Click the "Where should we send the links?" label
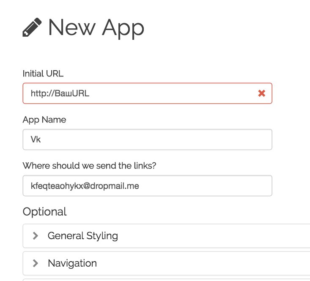The image size is (310, 281). tap(90, 166)
